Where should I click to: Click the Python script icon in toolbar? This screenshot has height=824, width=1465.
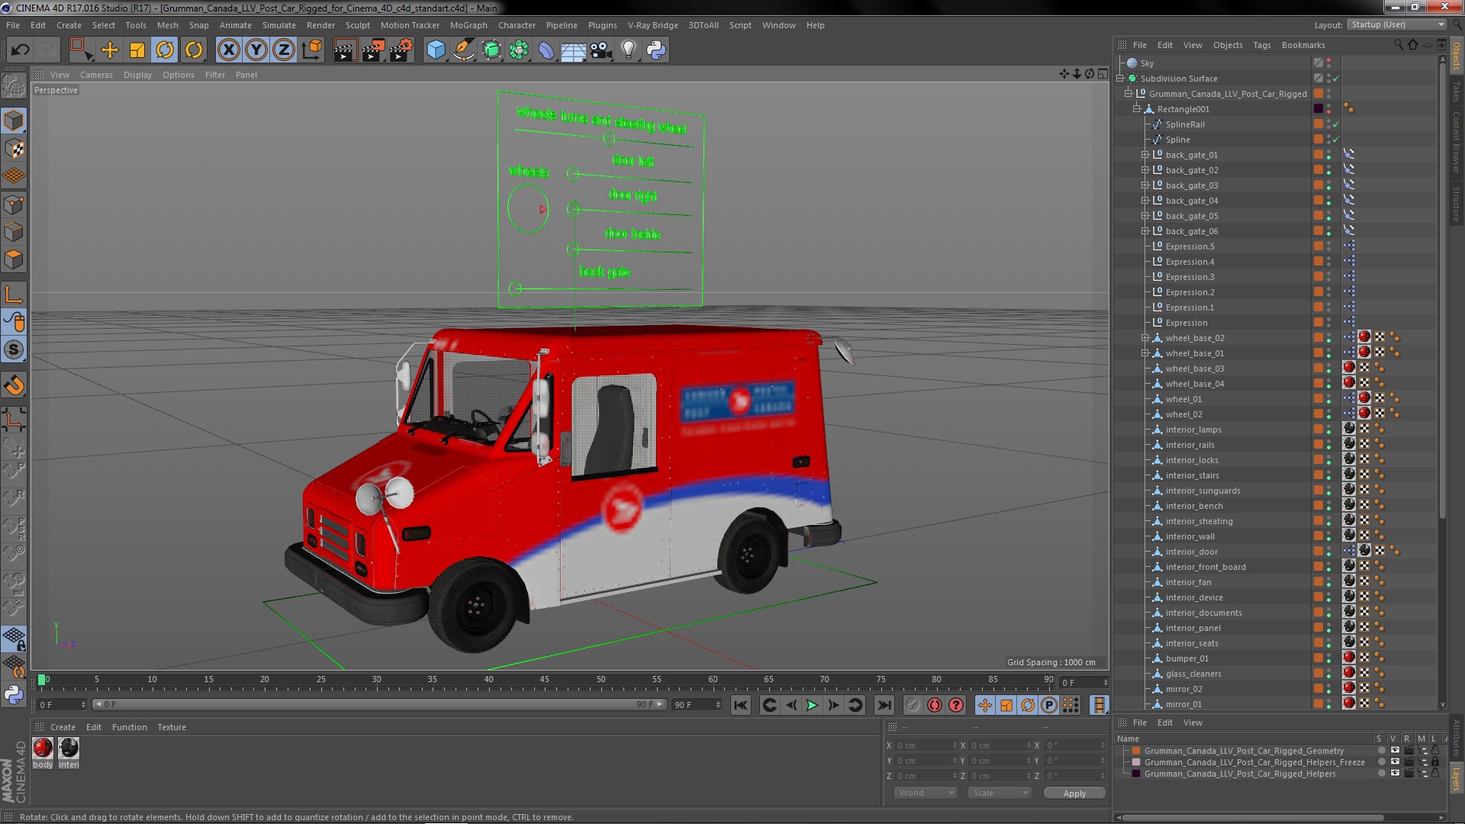[656, 50]
